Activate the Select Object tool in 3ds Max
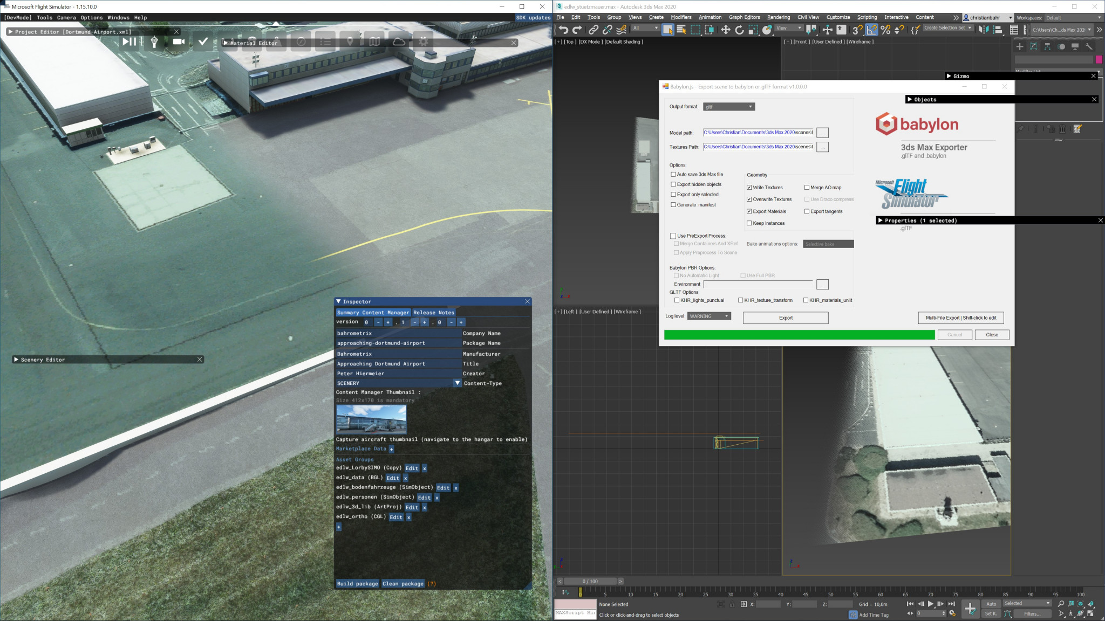Viewport: 1105px width, 621px height. coord(668,30)
